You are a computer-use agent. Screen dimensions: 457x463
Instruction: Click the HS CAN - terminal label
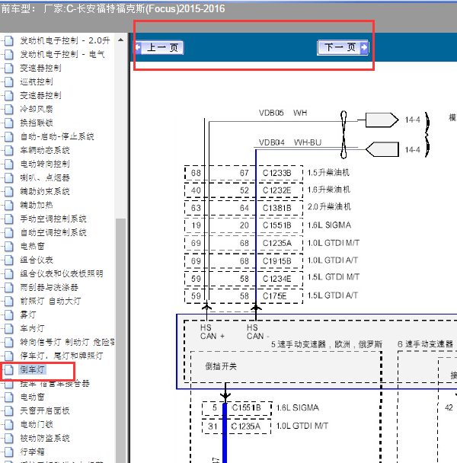(x=258, y=332)
